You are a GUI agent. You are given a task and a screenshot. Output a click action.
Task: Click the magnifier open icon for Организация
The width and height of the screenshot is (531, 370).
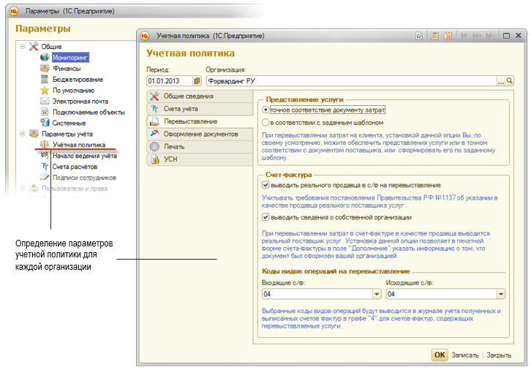[509, 81]
